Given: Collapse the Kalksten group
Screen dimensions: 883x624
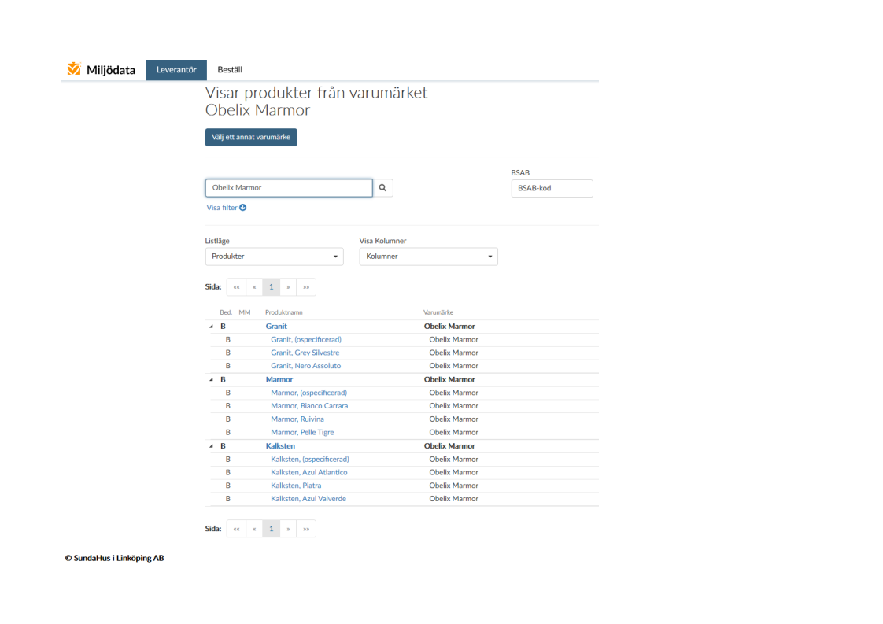Looking at the screenshot, I should click(x=212, y=446).
